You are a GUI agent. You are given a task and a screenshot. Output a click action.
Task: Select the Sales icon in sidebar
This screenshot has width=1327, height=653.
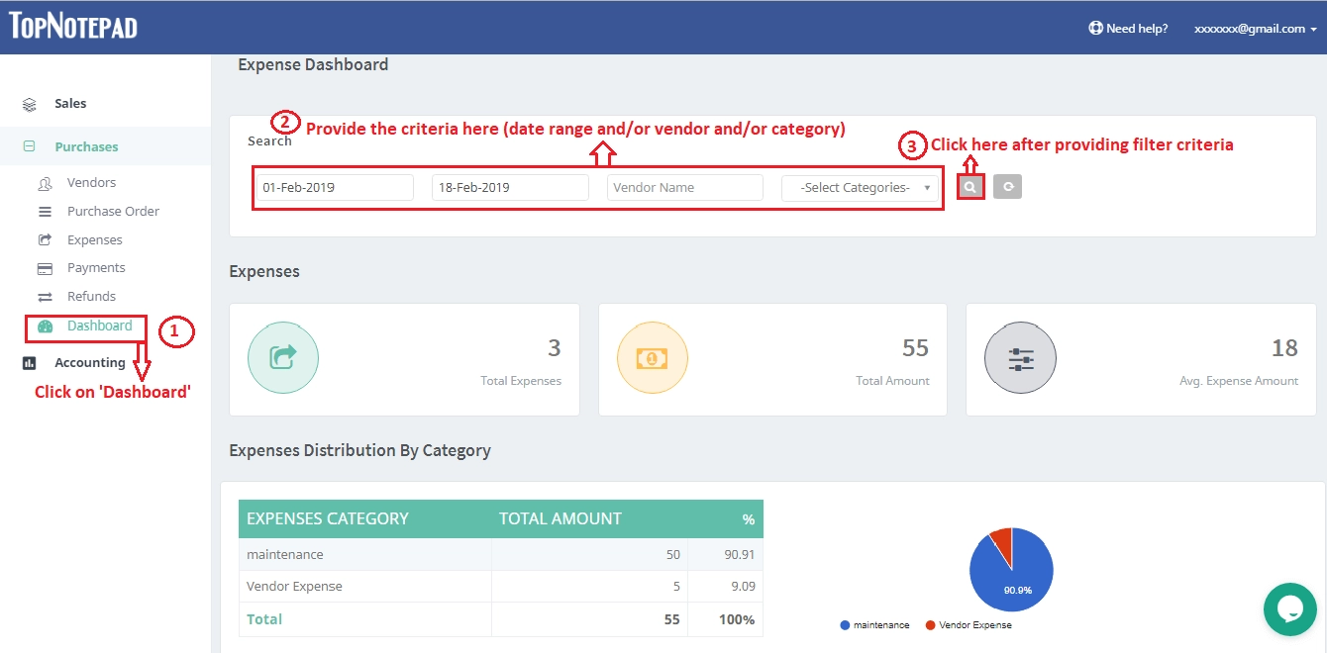click(x=29, y=103)
